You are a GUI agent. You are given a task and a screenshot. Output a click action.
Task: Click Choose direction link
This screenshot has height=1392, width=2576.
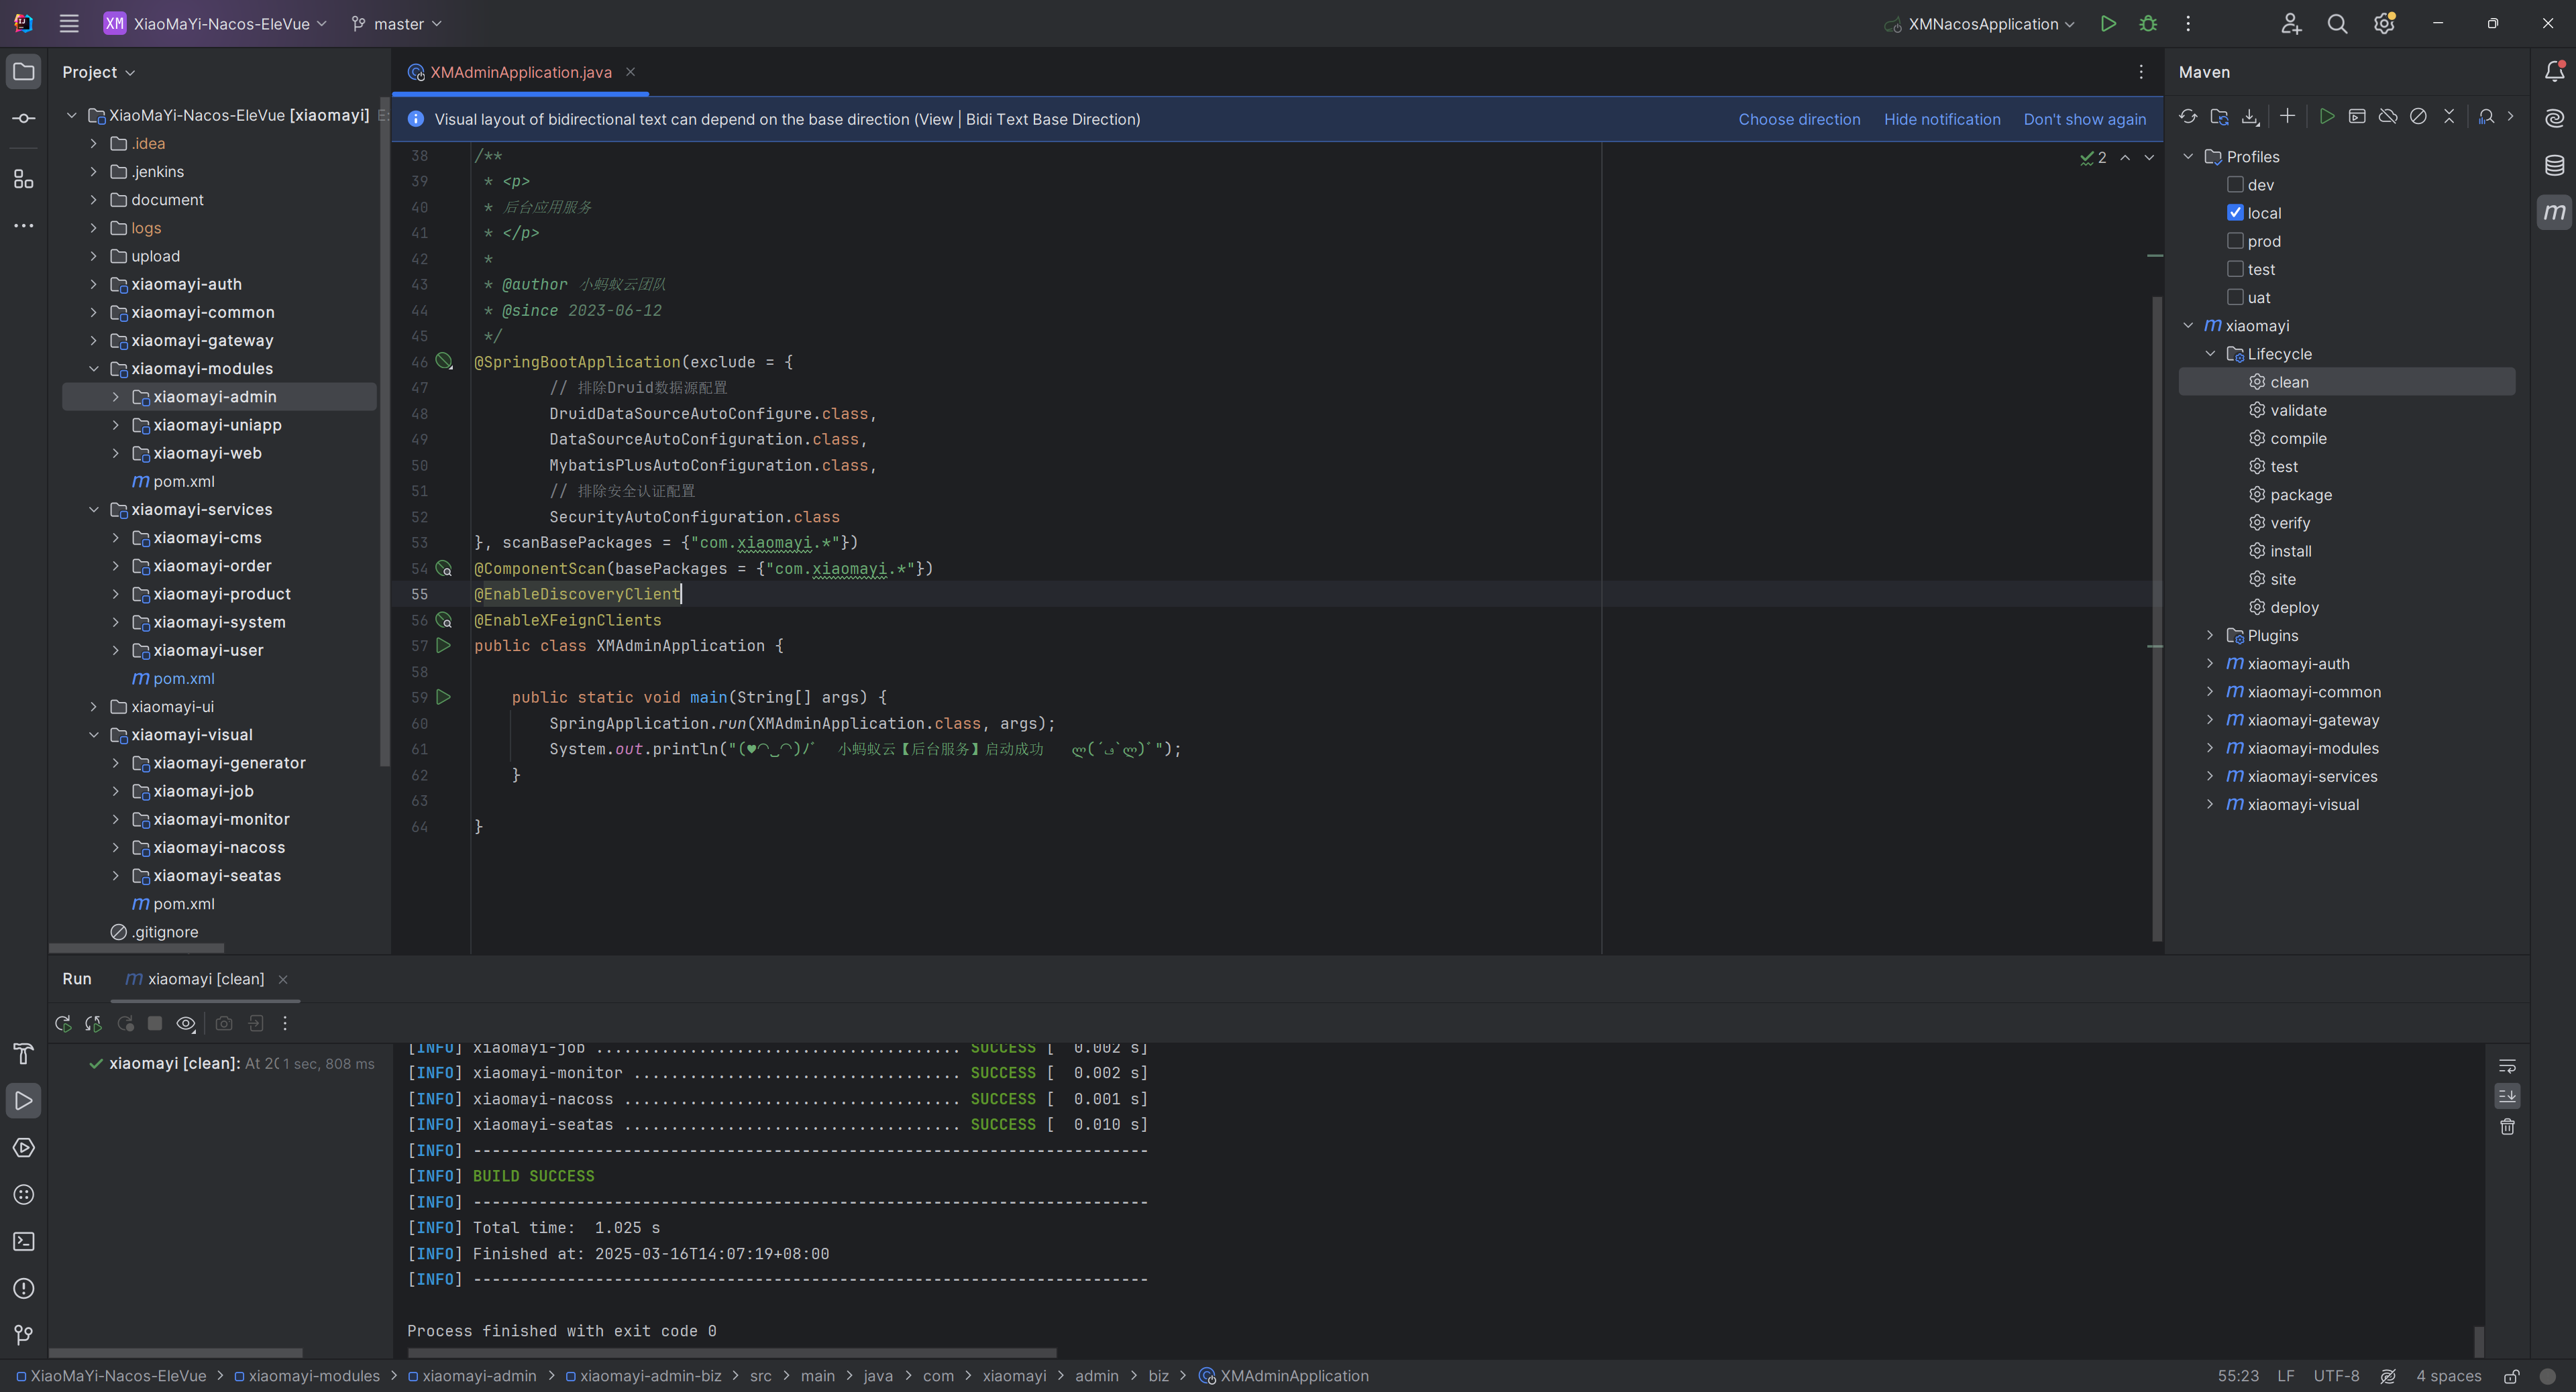coord(1799,119)
